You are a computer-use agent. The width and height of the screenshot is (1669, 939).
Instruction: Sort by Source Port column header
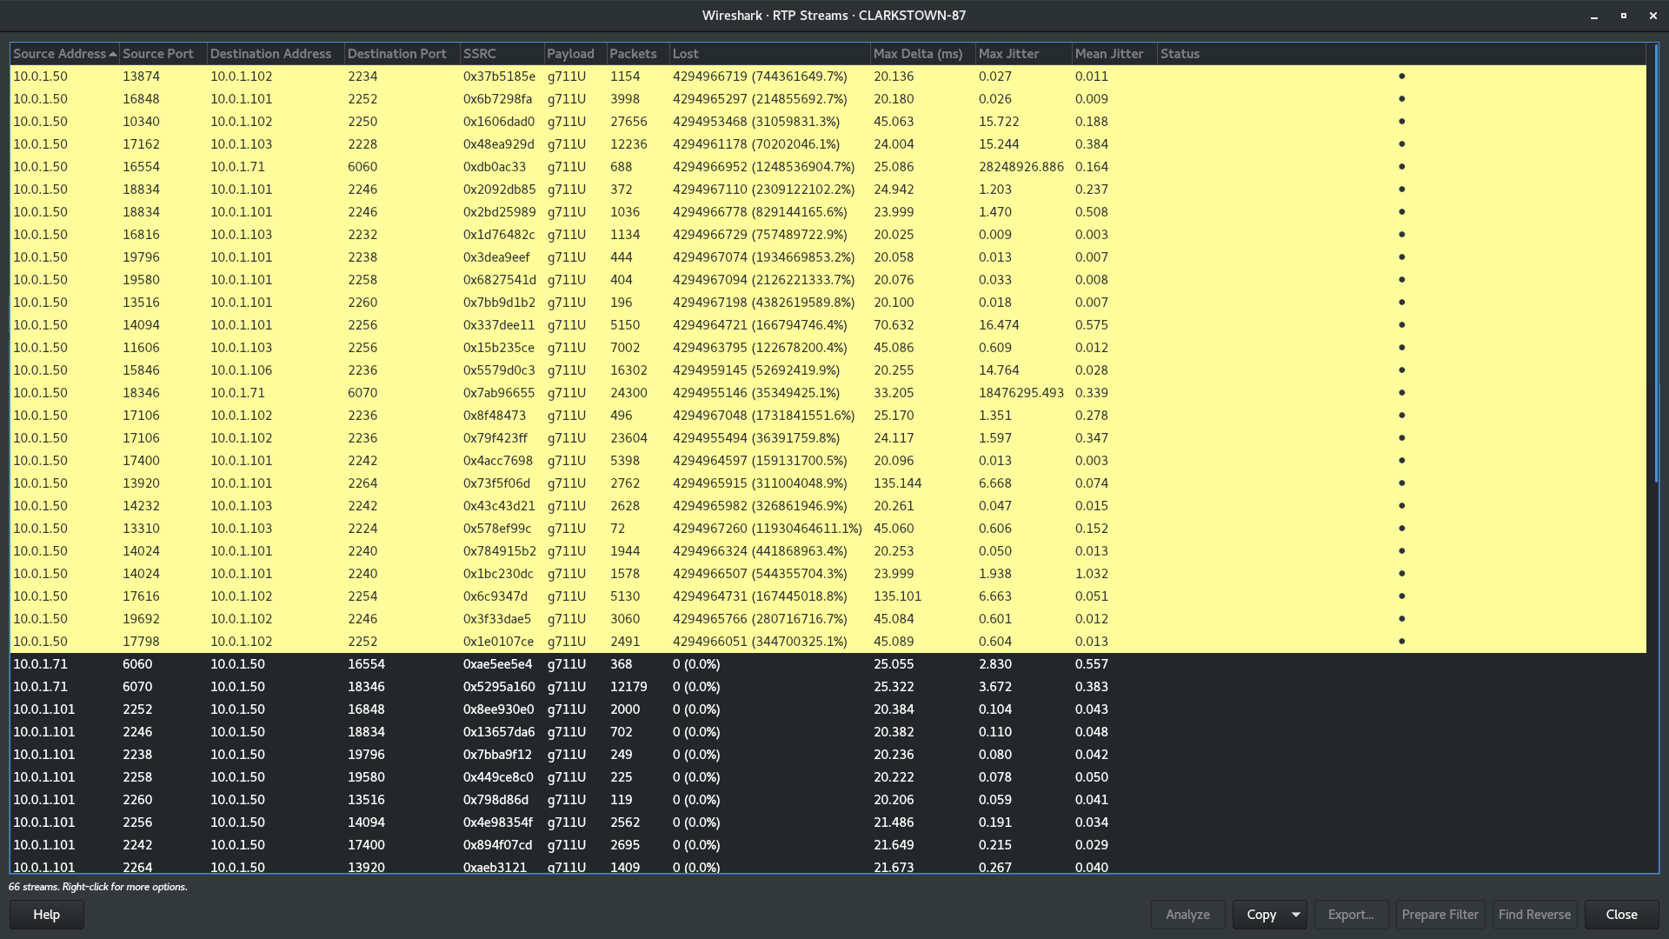163,54
